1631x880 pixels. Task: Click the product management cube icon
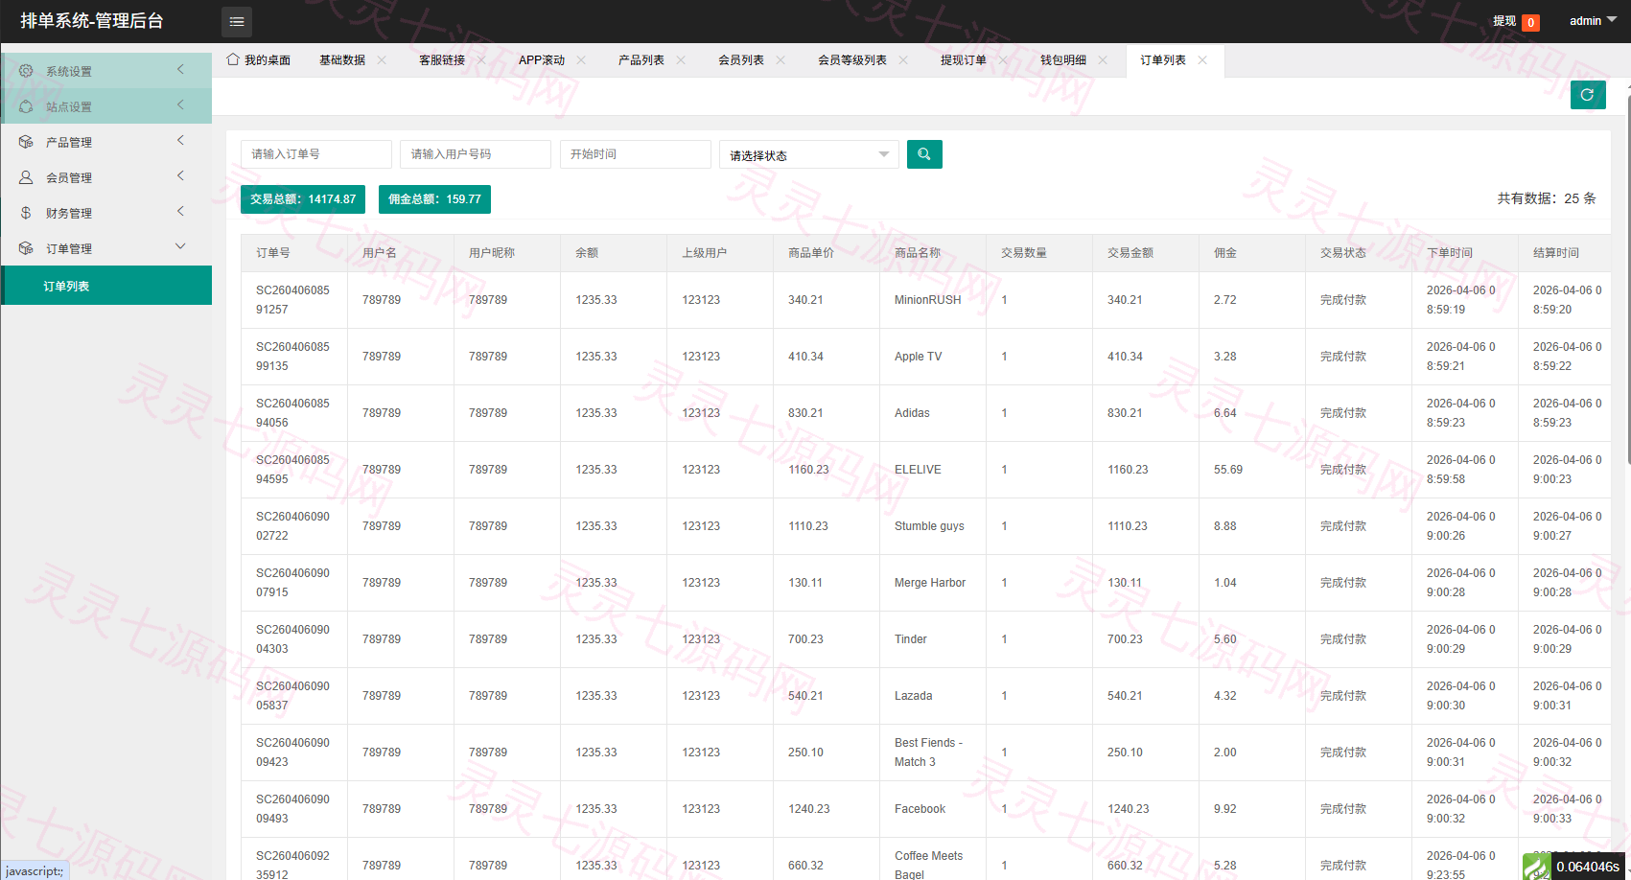coord(26,142)
